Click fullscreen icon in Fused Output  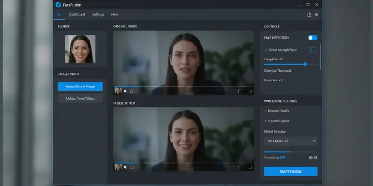pyautogui.click(x=240, y=167)
